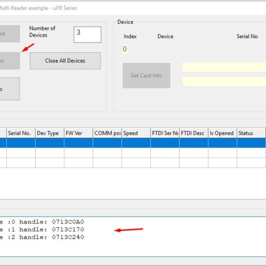This screenshot has width=266, height=266.
Task: Sort by the Is Opened column
Action: pos(222,133)
